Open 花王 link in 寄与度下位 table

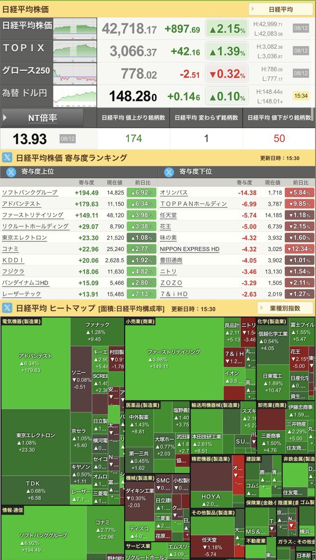tap(166, 226)
